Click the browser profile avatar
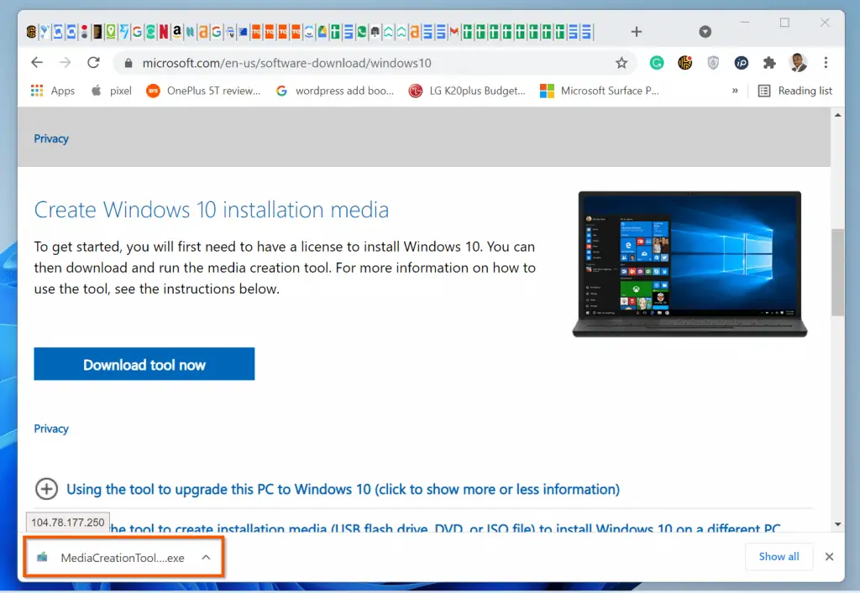 799,62
